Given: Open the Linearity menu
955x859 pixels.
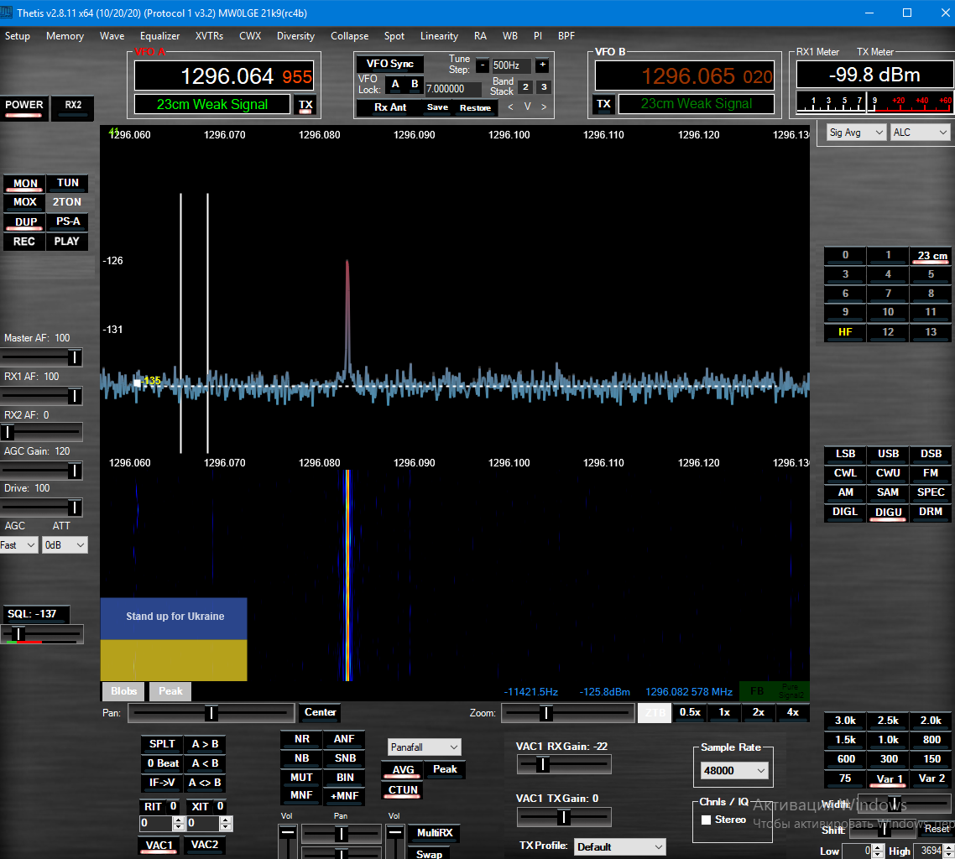Looking at the screenshot, I should click(439, 36).
